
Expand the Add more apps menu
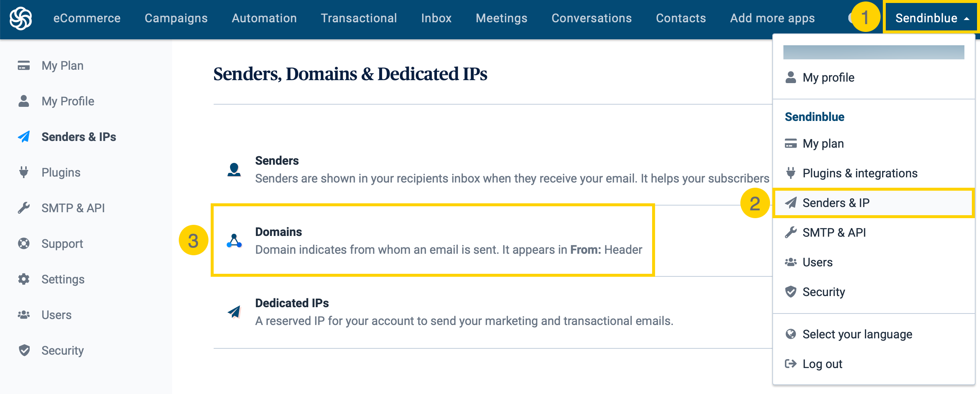click(772, 18)
